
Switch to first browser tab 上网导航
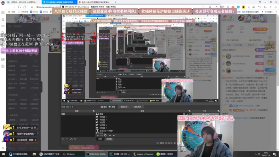tap(23, 2)
